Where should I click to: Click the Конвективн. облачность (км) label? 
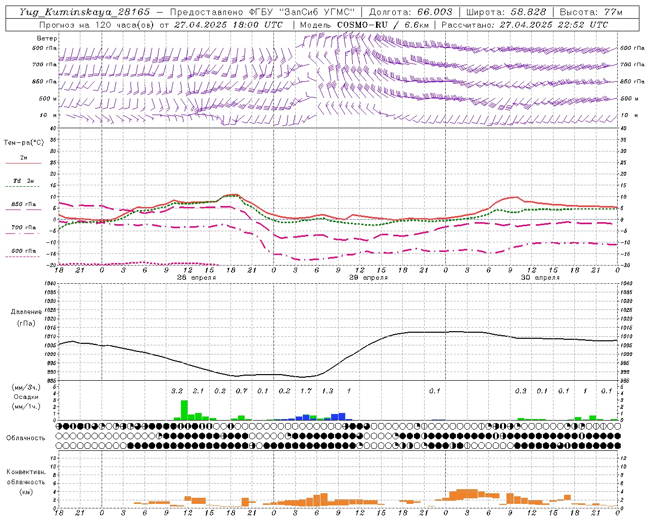click(26, 482)
